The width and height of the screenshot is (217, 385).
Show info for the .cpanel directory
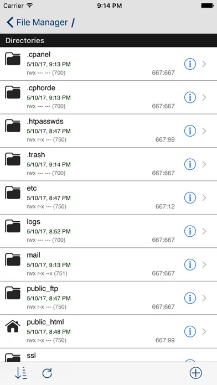point(190,64)
